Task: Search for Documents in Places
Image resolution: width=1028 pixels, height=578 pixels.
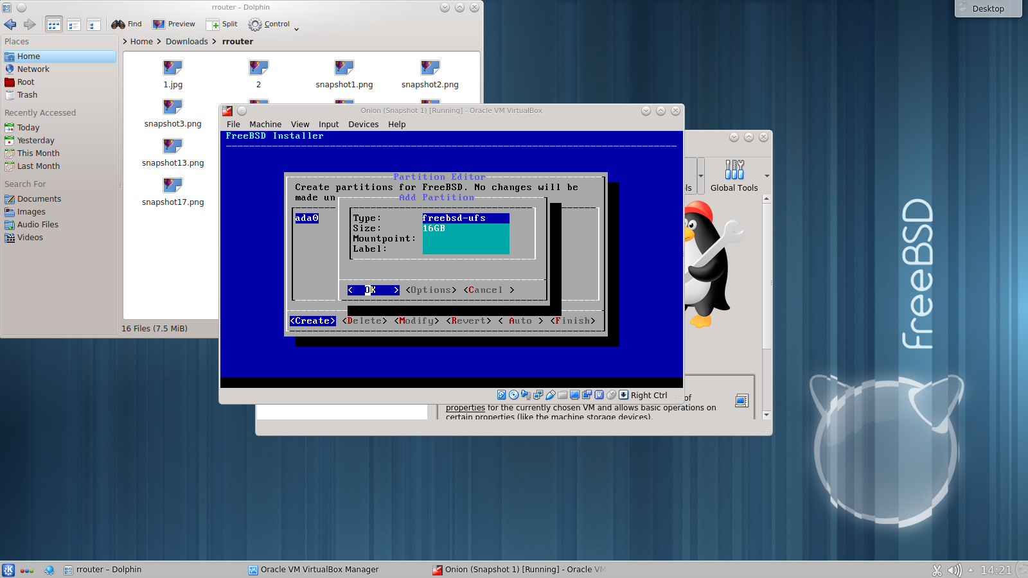Action: click(59, 199)
